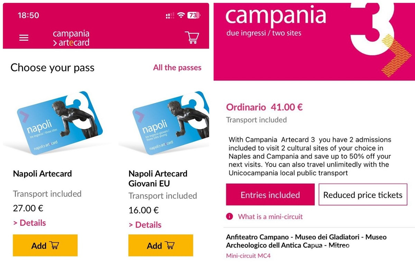Tap the Wi-Fi status icon
Screen dimensions: 415x263
click(x=181, y=15)
